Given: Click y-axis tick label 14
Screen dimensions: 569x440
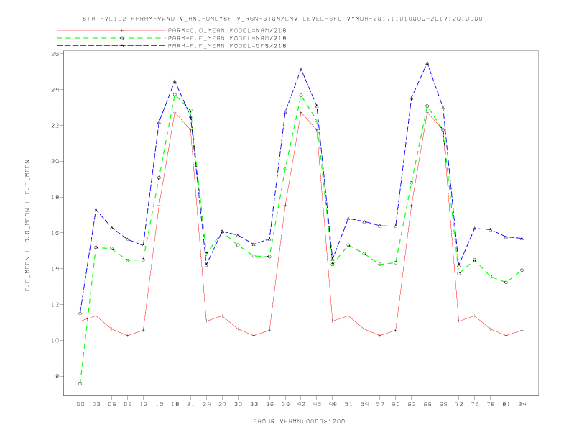Looking at the screenshot, I should [x=55, y=269].
